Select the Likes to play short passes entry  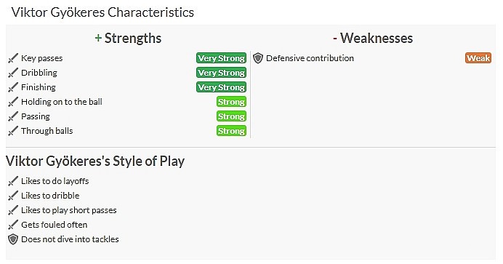click(68, 210)
